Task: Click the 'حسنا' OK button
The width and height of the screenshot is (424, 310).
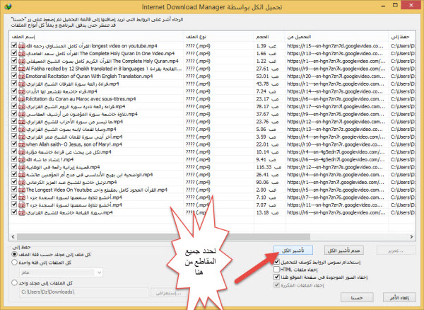Action: (357, 297)
